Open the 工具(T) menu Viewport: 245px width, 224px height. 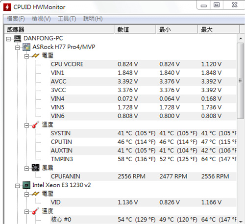tap(67, 19)
